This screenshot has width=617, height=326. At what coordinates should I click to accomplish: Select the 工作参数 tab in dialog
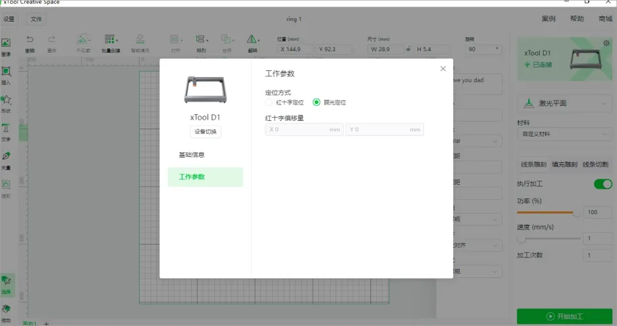point(205,177)
